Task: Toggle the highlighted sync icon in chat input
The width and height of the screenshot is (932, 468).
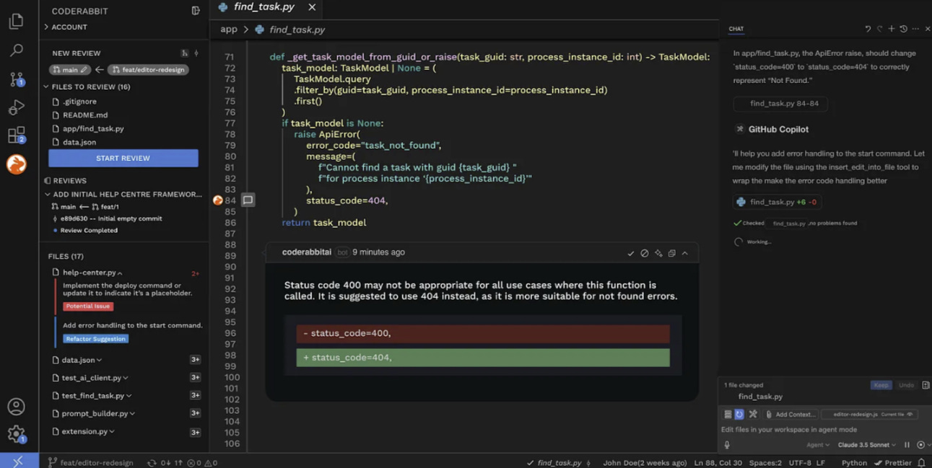Action: pos(739,414)
